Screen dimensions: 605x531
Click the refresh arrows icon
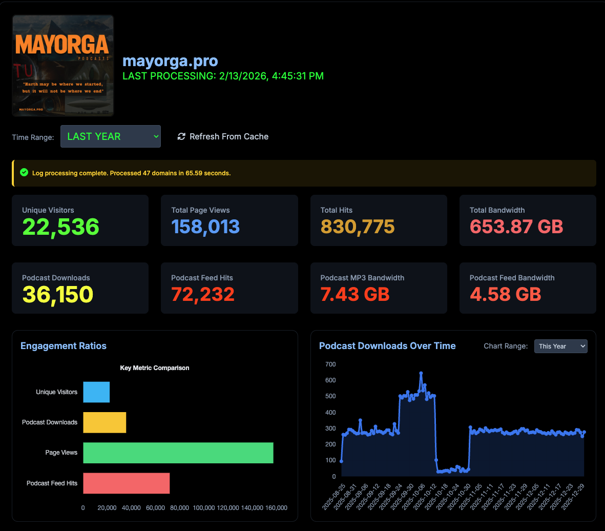pyautogui.click(x=181, y=136)
